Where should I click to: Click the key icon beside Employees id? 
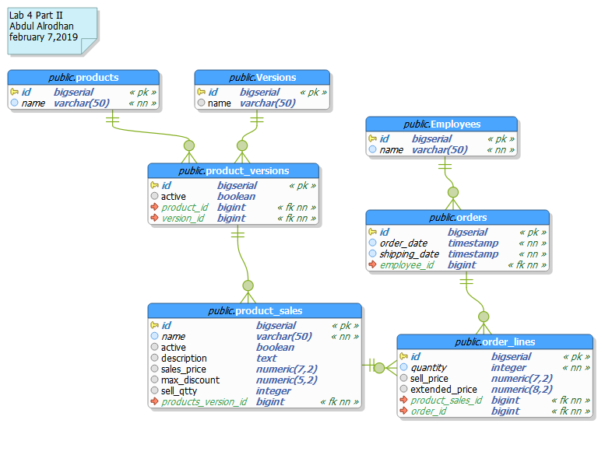click(x=373, y=138)
